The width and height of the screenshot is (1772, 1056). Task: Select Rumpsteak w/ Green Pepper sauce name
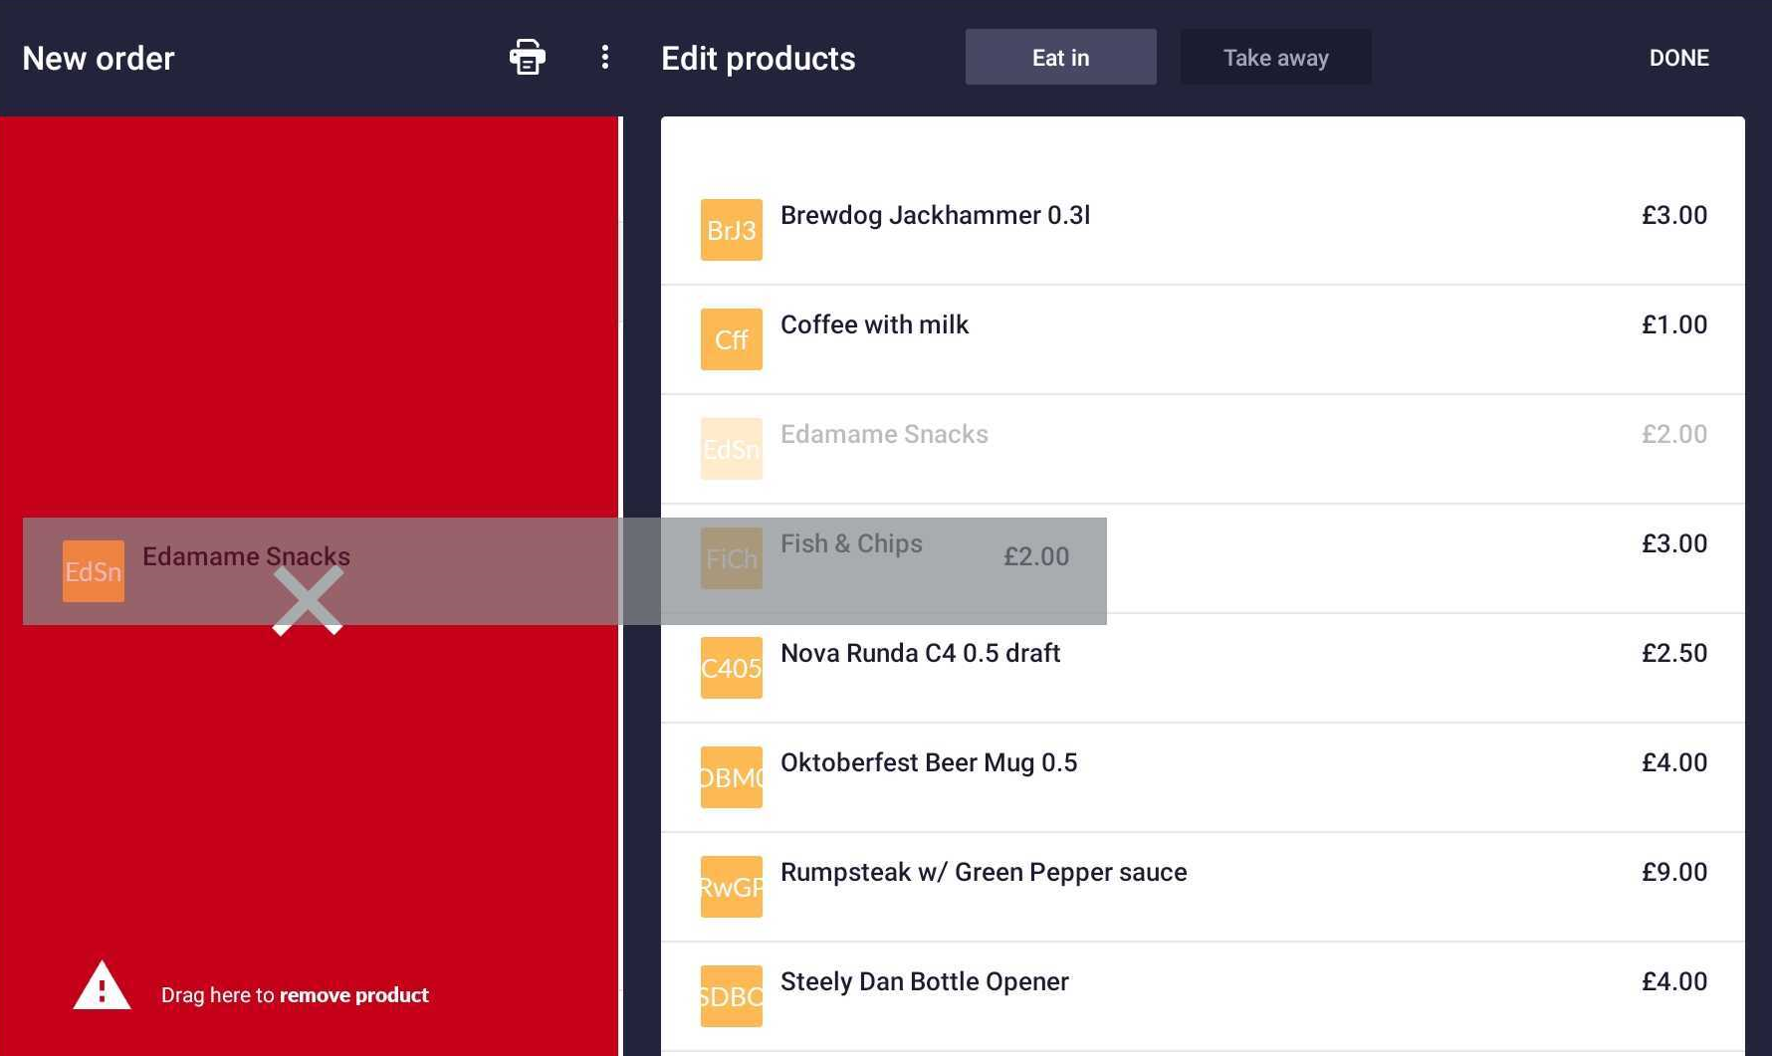click(x=984, y=872)
